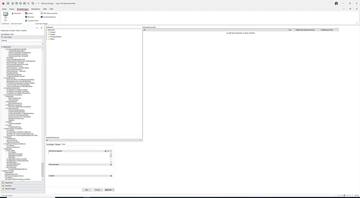Click text format icon for Dimensionstext

click(x=111, y=164)
